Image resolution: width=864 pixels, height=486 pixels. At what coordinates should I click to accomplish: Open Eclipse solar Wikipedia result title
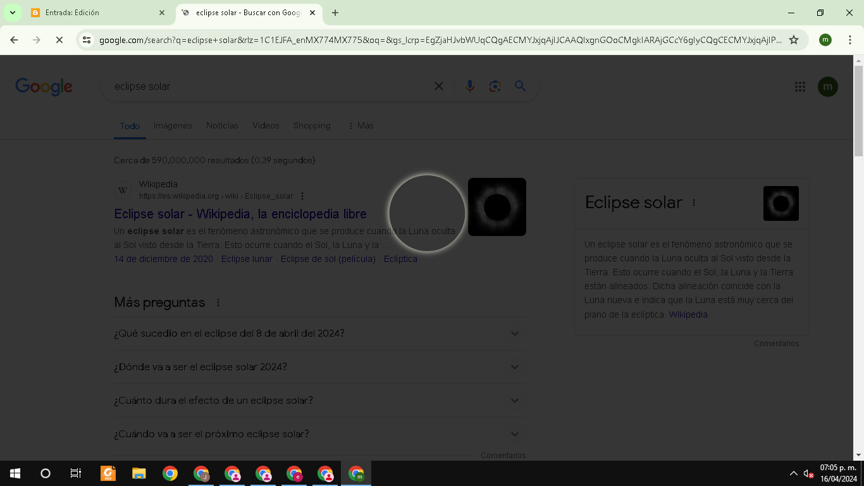click(240, 214)
